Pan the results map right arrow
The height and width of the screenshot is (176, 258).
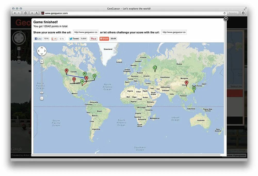tap(45, 51)
